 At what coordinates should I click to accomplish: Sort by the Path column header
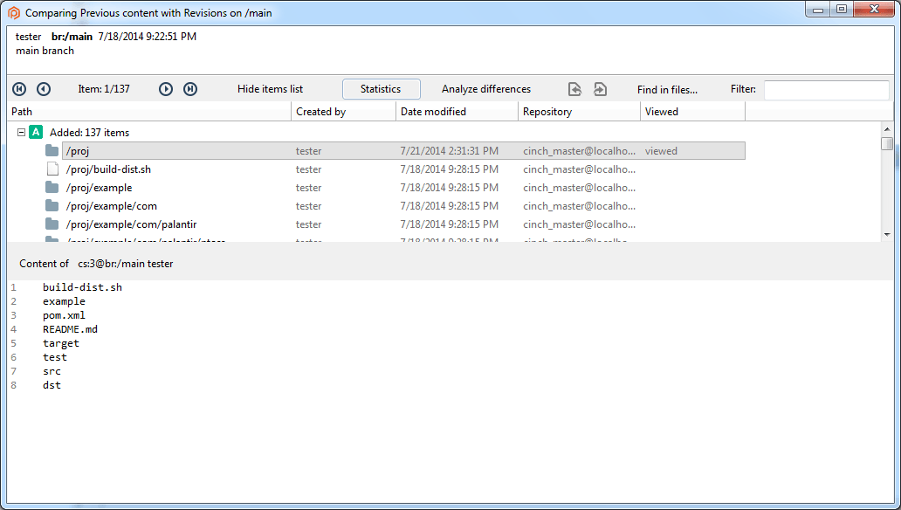point(149,112)
